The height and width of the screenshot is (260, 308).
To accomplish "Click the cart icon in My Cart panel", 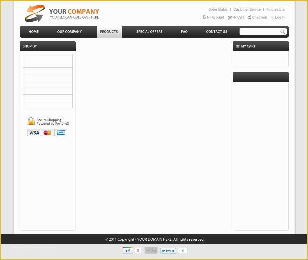I will pyautogui.click(x=238, y=46).
